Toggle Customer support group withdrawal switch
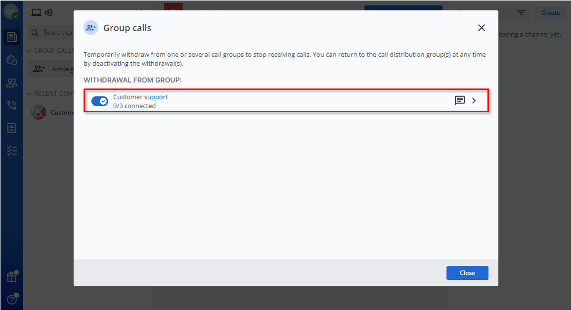Image resolution: width=571 pixels, height=310 pixels. (x=99, y=101)
